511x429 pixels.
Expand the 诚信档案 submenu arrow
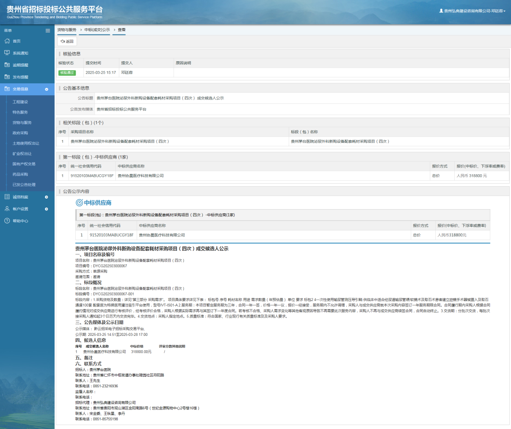(x=46, y=197)
